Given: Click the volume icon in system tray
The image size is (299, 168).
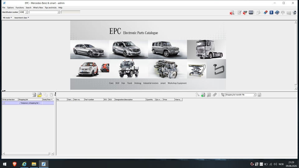Looking at the screenshot, I should [275, 164].
